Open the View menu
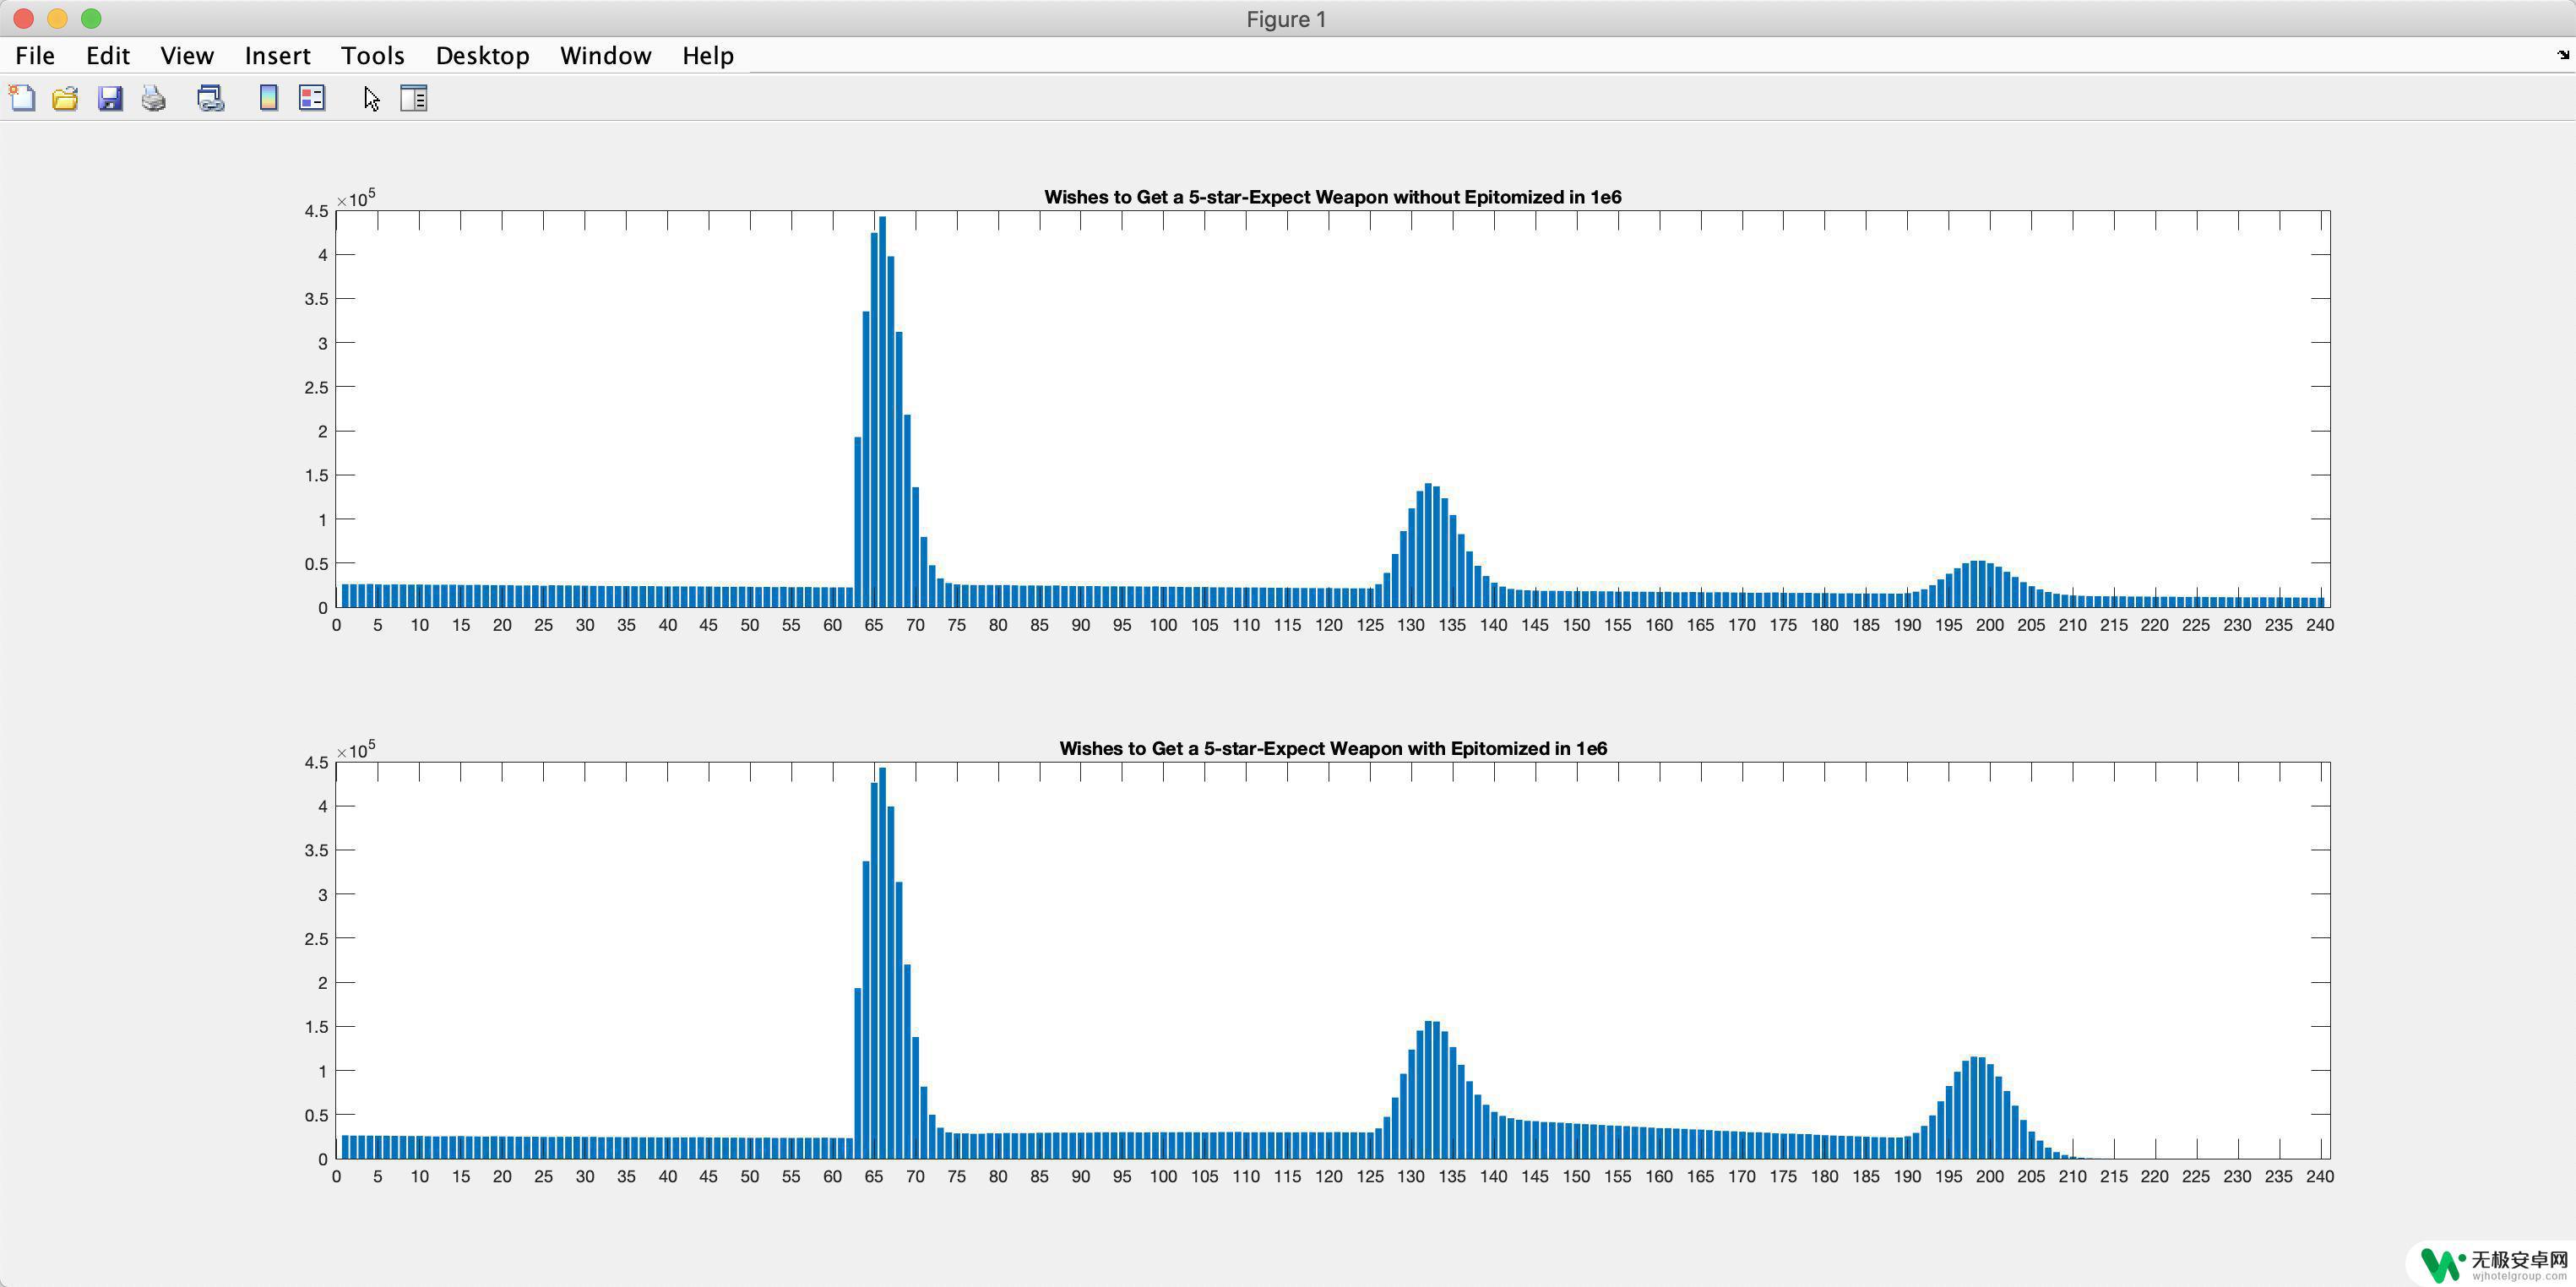This screenshot has height=1287, width=2576. tap(186, 54)
